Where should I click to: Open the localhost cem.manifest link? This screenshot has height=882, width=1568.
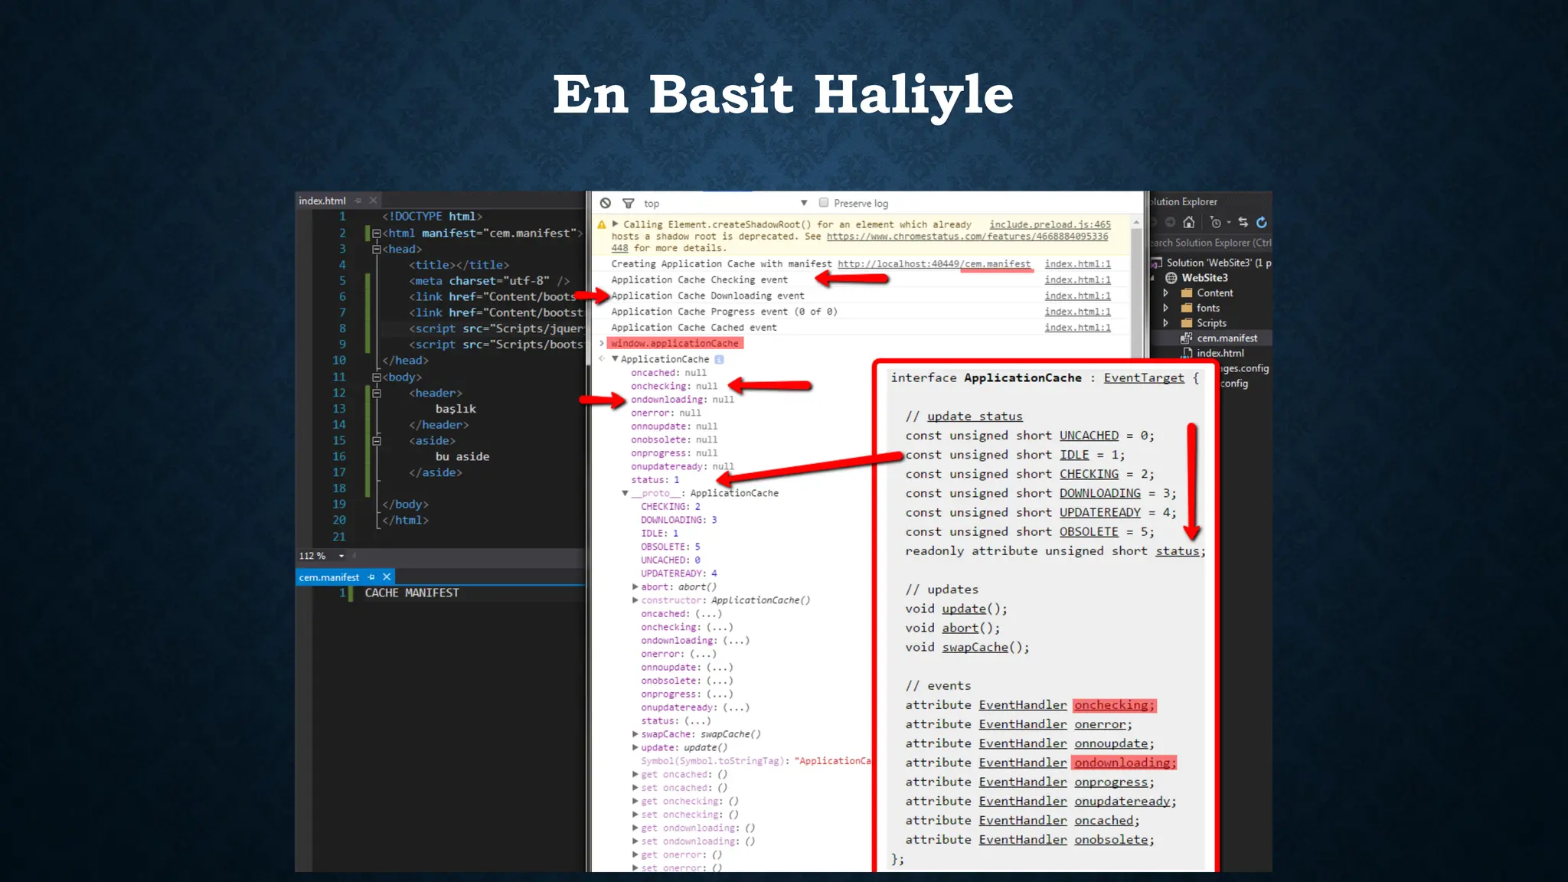(934, 263)
